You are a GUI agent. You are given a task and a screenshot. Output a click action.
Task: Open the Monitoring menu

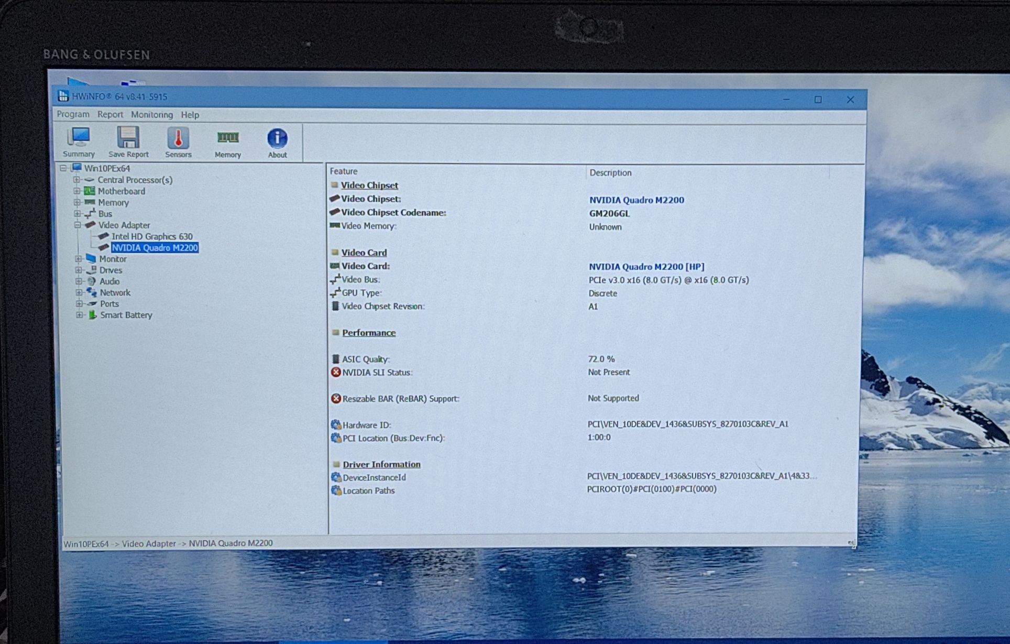coord(152,114)
